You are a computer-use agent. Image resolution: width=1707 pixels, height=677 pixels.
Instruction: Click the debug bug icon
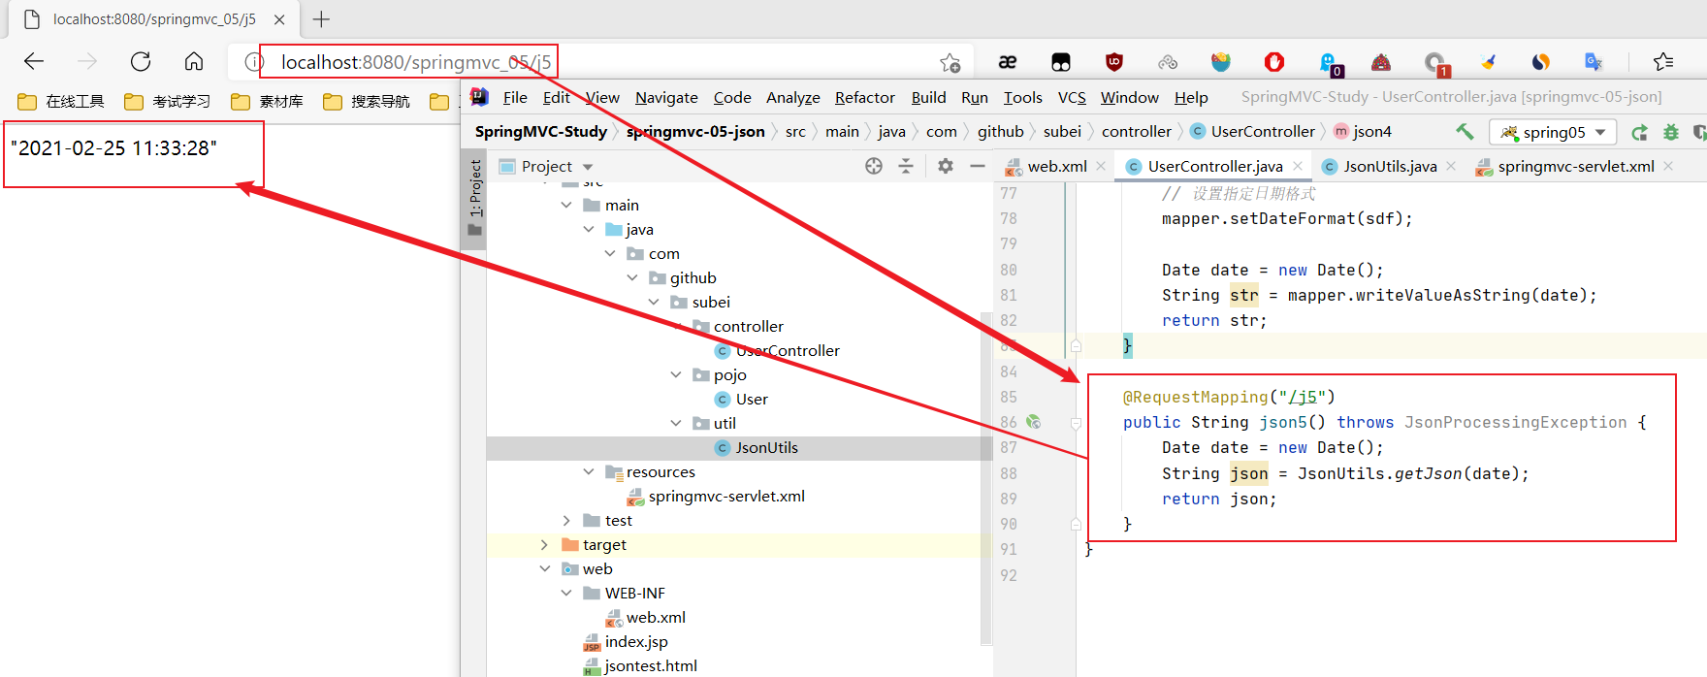click(1670, 132)
